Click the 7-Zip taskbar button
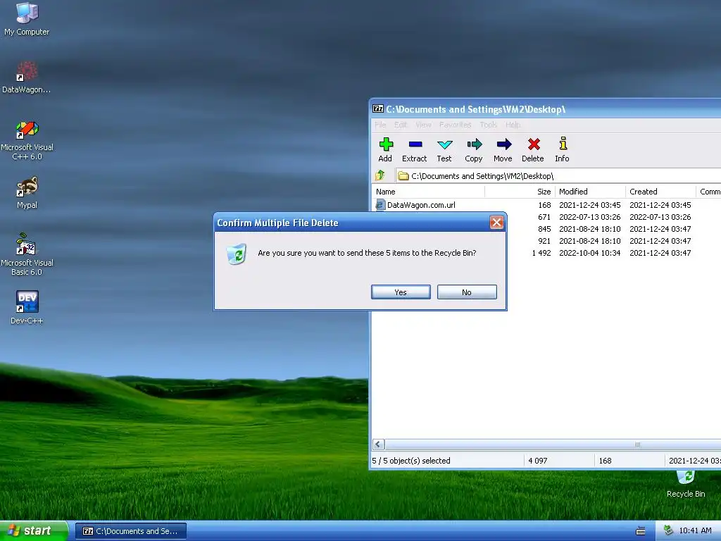 pos(130,531)
